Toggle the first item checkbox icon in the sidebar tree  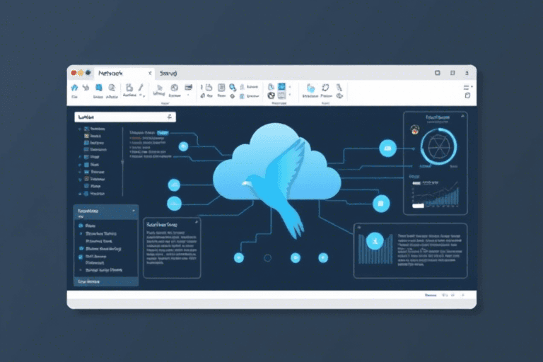(86, 129)
